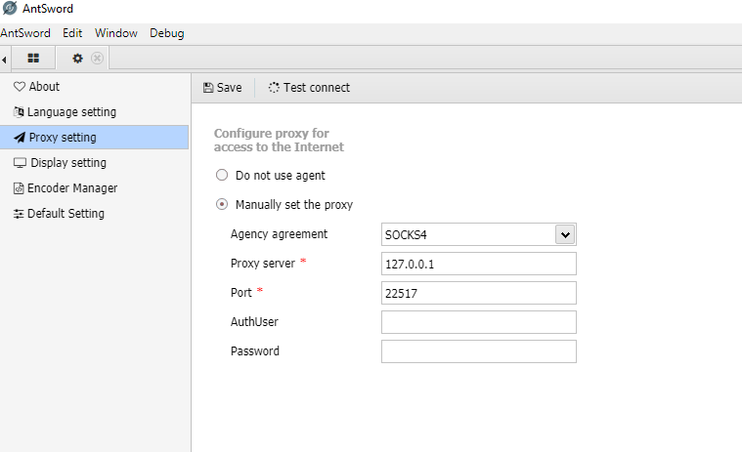
Task: Open the Encoder Manager
Action: [x=72, y=188]
